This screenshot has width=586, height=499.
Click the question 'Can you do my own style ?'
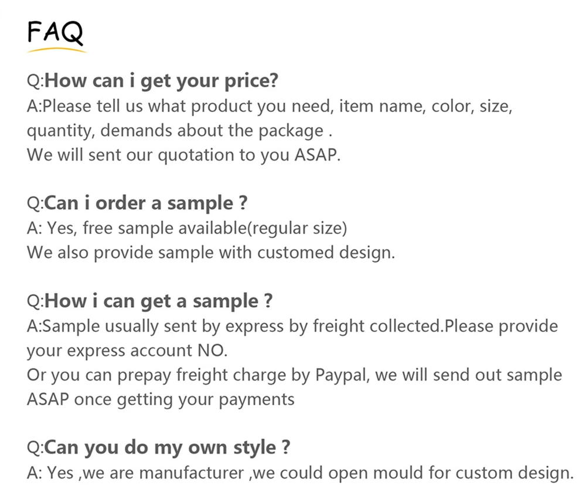(x=167, y=447)
